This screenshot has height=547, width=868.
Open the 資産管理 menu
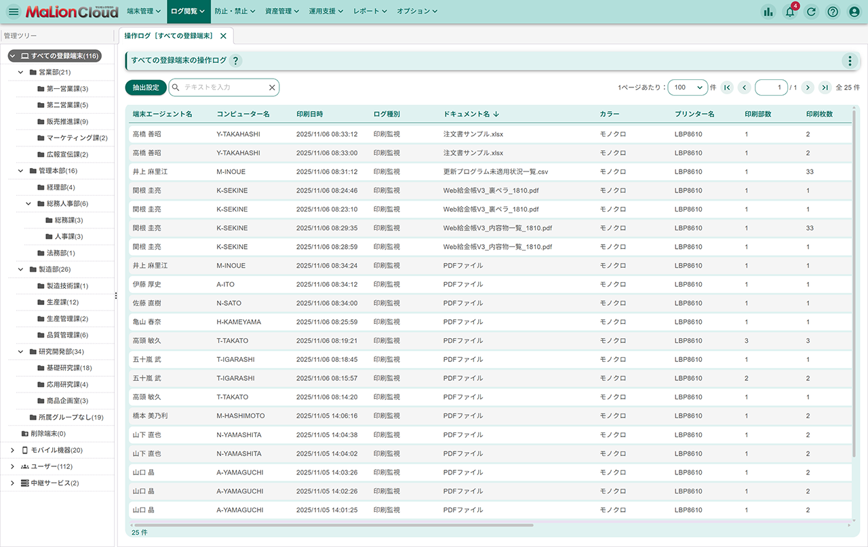pyautogui.click(x=283, y=12)
